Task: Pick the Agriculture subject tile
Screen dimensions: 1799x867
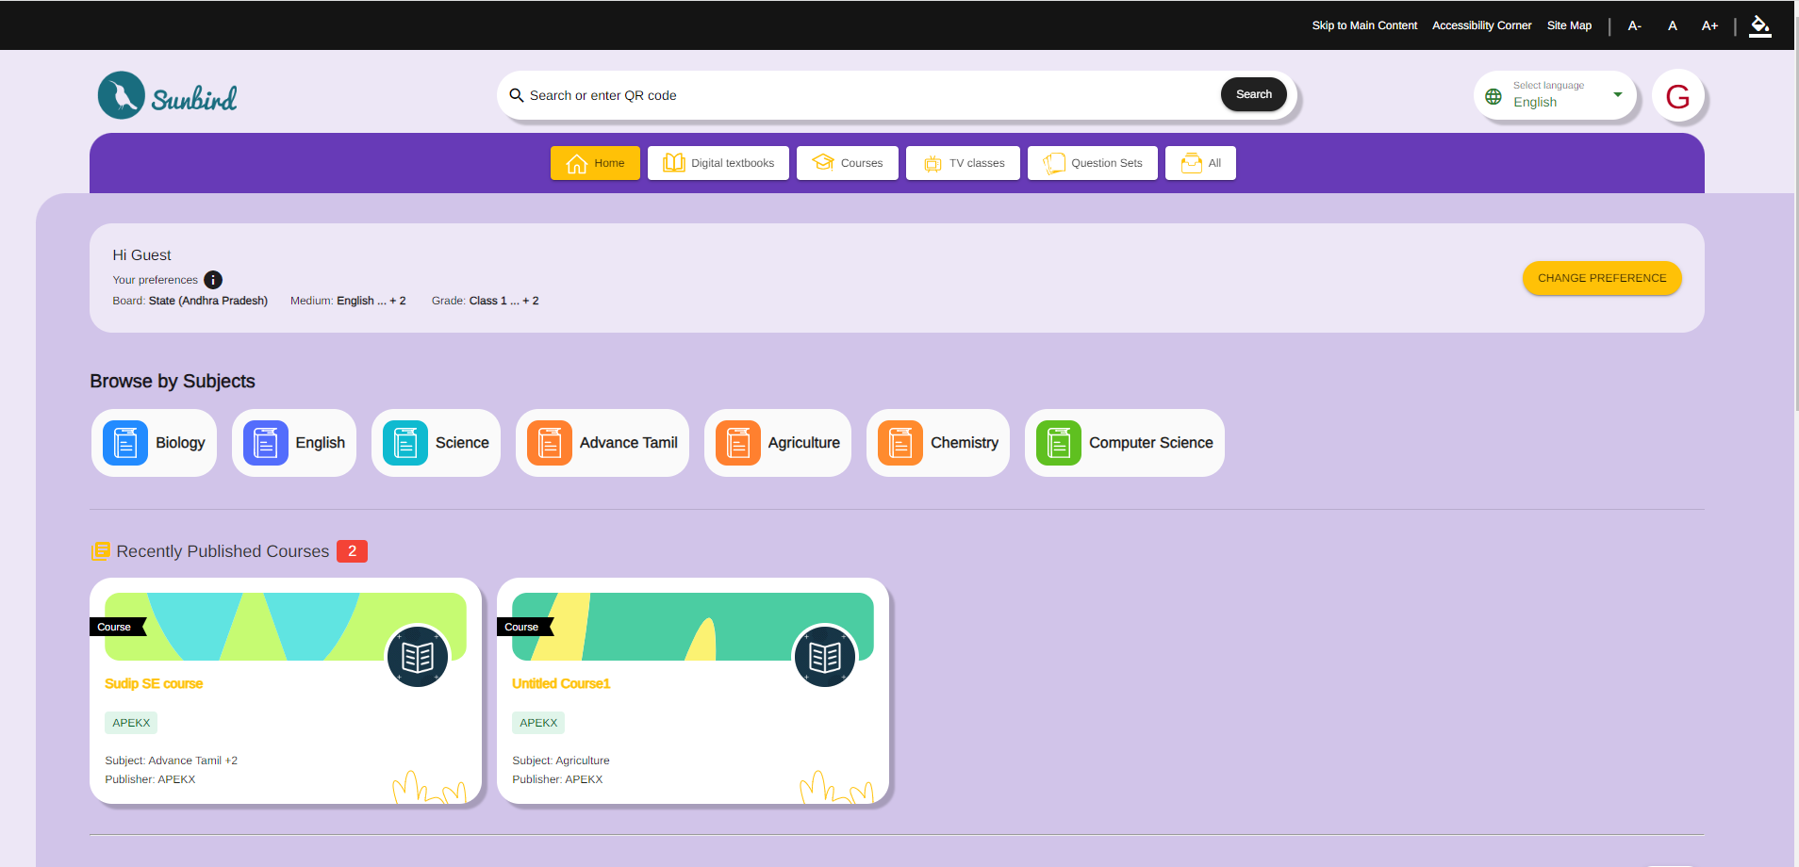Action: coord(778,443)
